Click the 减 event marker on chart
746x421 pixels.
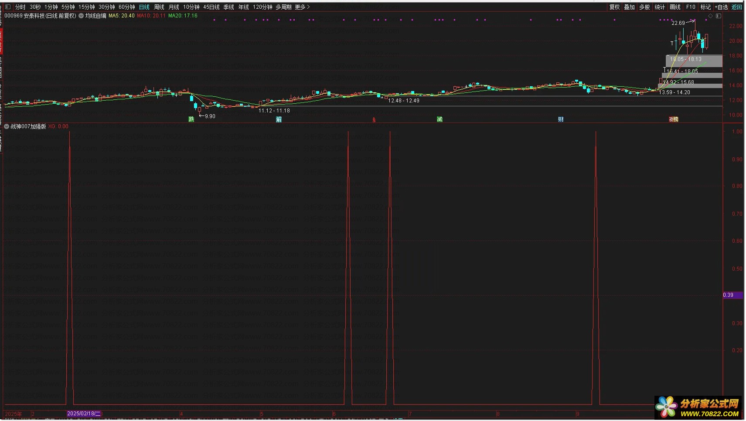(x=439, y=119)
